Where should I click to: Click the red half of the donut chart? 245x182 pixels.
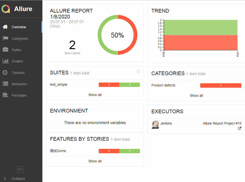tap(135, 35)
